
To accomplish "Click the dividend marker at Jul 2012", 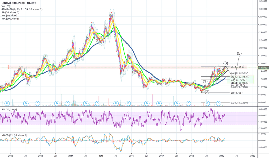I will [x=26, y=103].
